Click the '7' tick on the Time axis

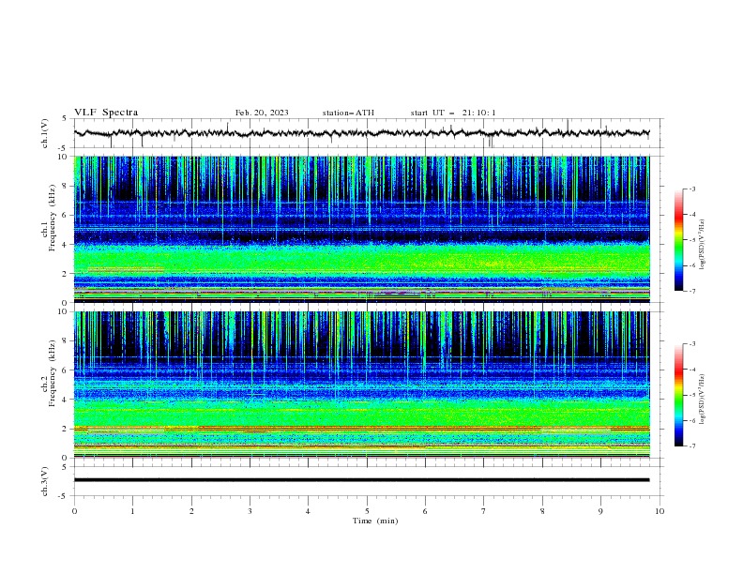(484, 511)
